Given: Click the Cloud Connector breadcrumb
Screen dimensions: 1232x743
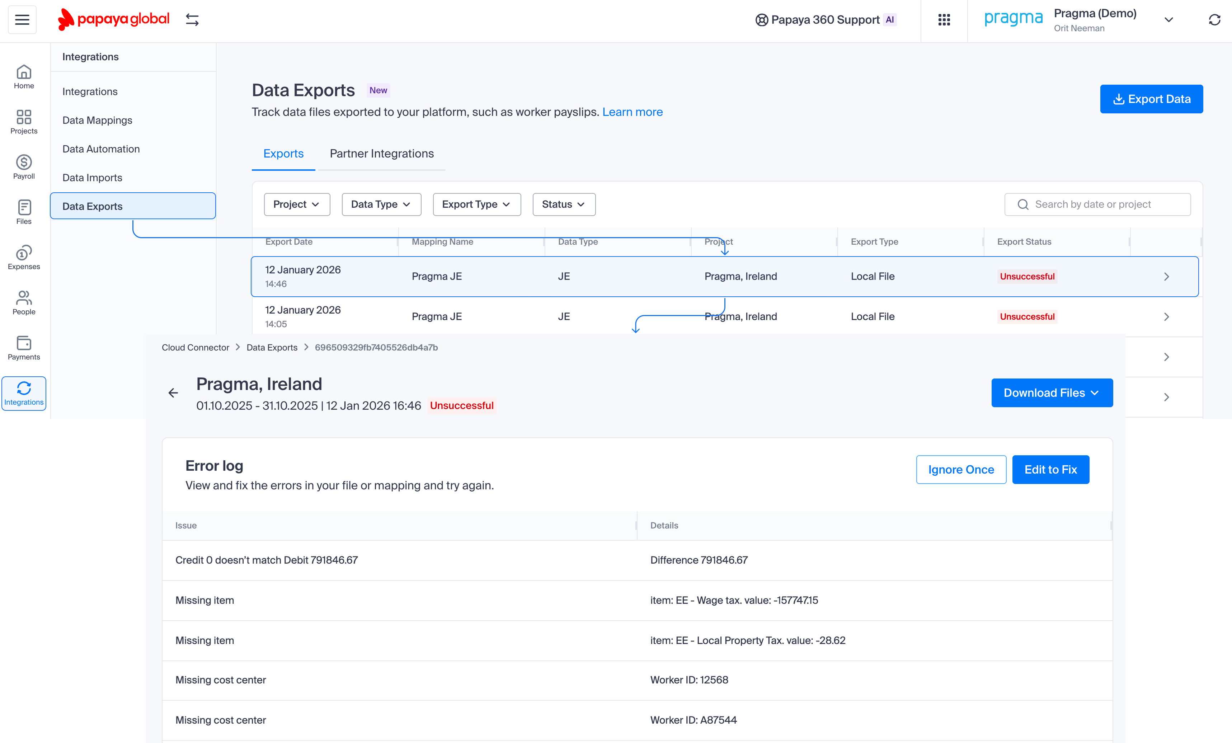Looking at the screenshot, I should 195,348.
